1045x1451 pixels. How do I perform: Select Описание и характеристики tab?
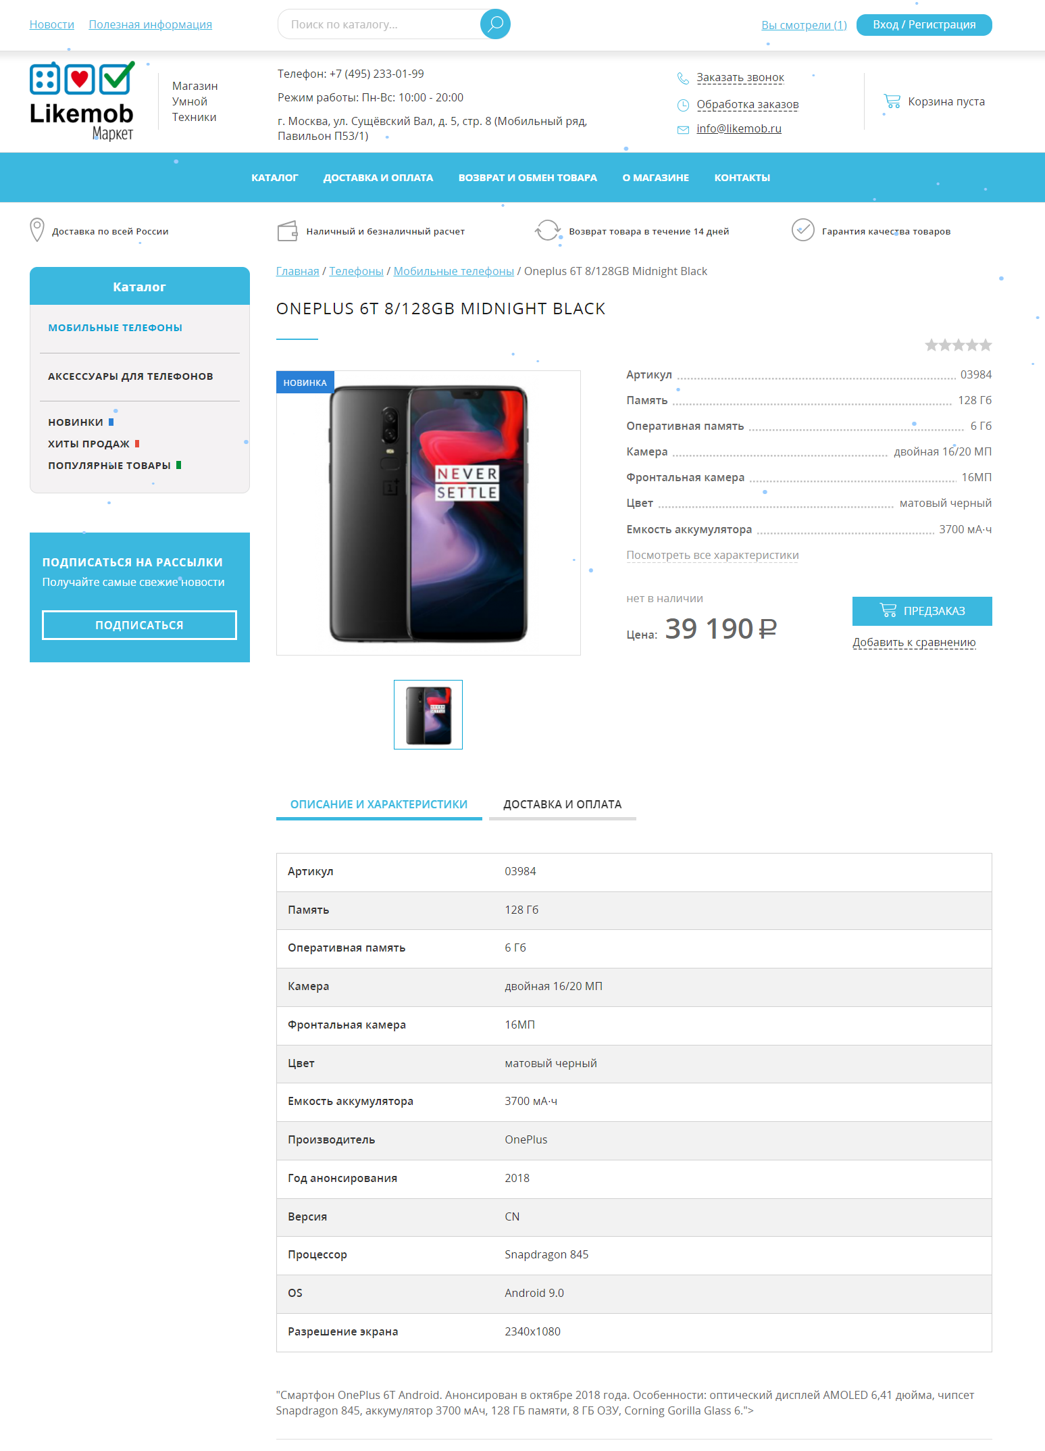(x=379, y=805)
